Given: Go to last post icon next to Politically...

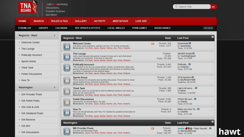Looking at the screenshot, I should 189,64.
